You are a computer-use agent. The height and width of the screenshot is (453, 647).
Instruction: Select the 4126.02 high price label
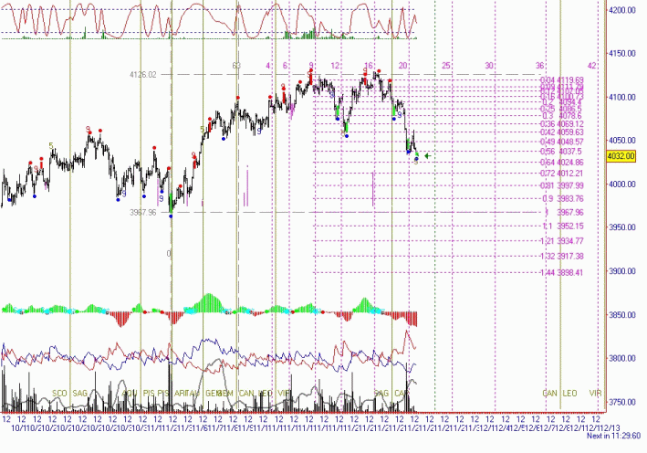[142, 75]
